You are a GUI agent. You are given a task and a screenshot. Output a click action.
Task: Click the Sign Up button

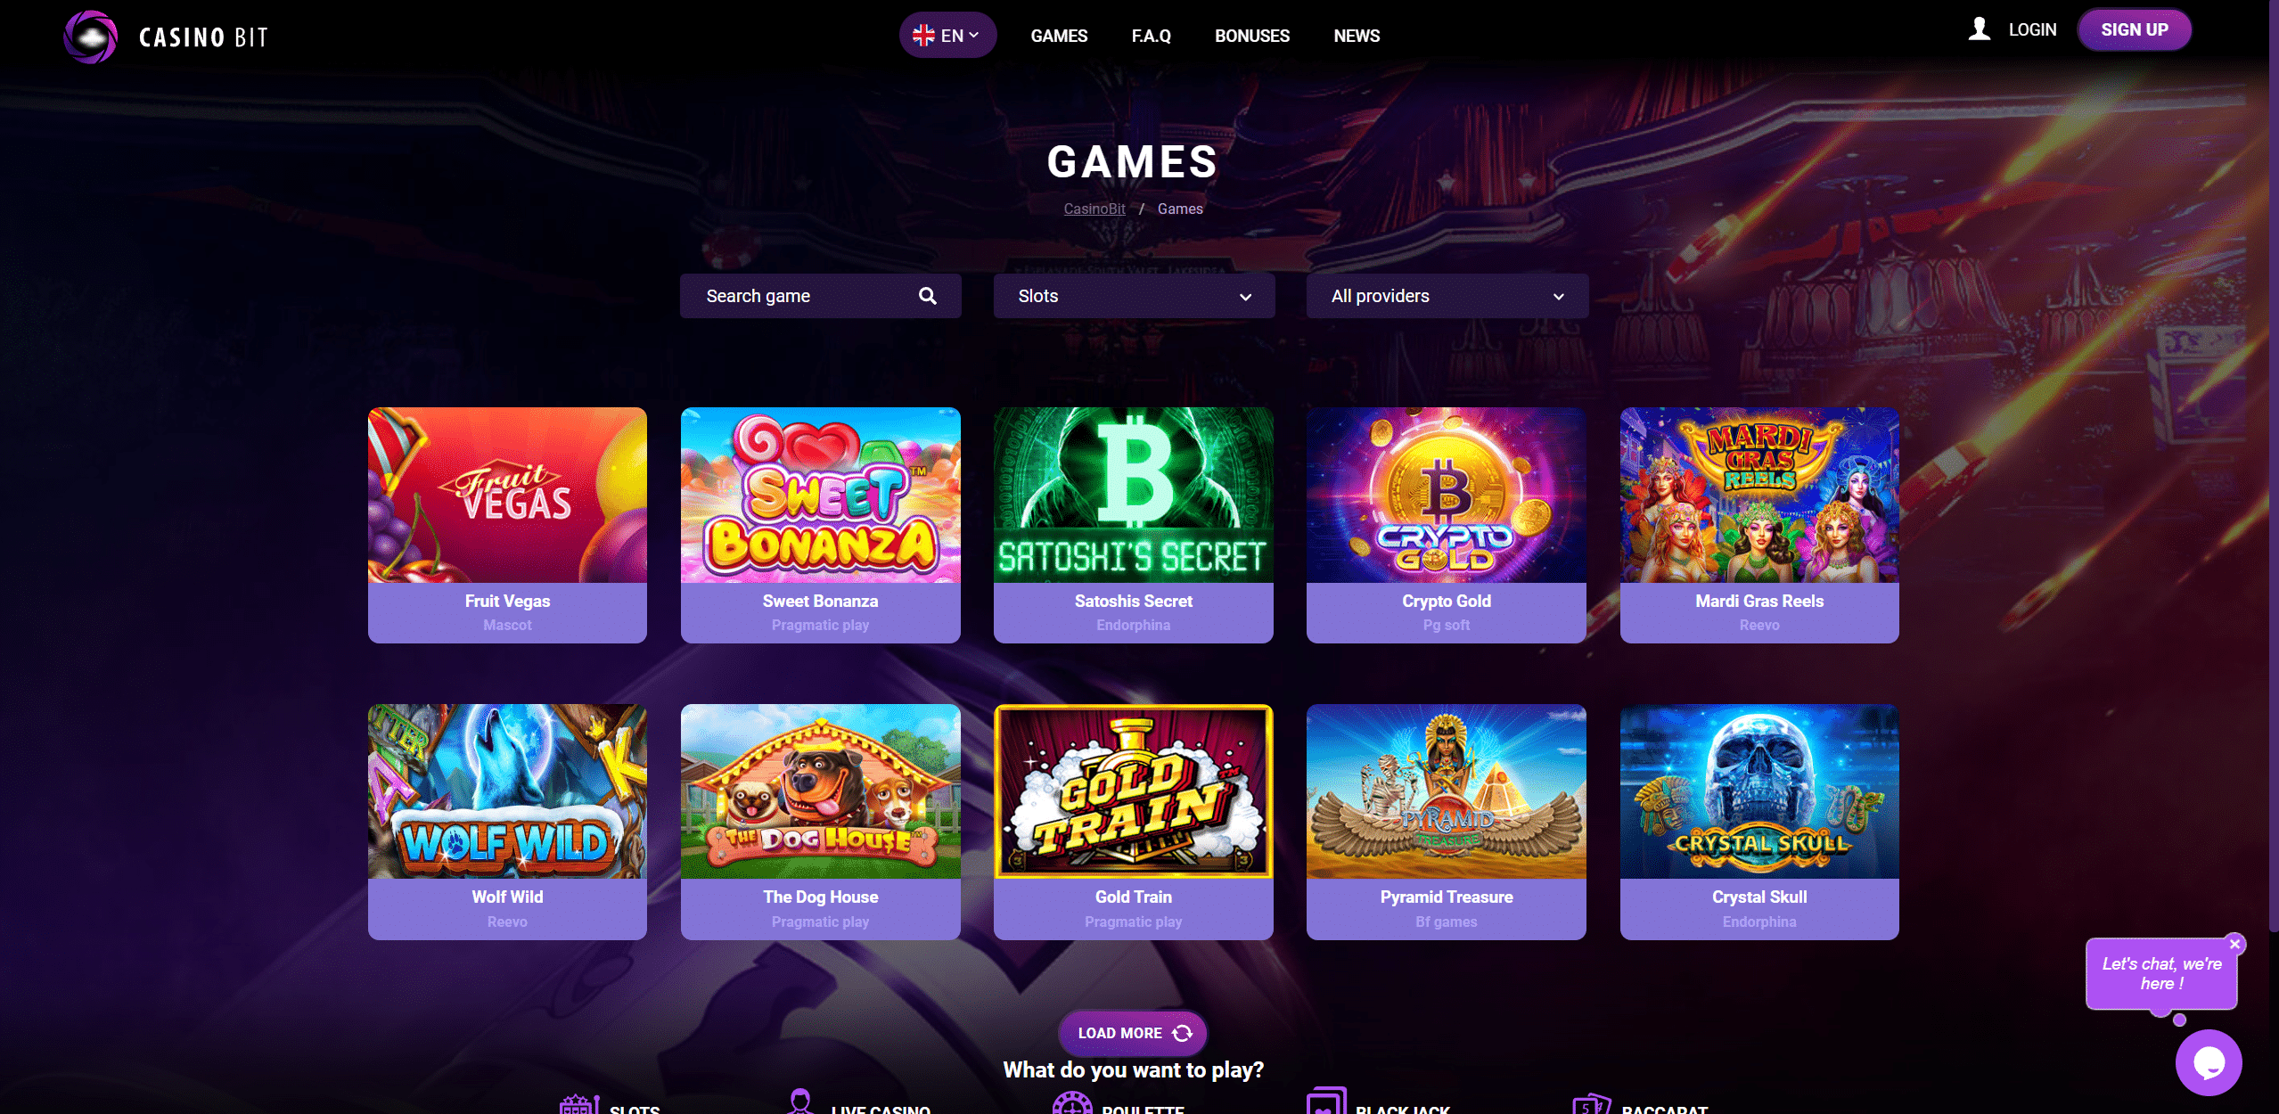(x=2134, y=29)
